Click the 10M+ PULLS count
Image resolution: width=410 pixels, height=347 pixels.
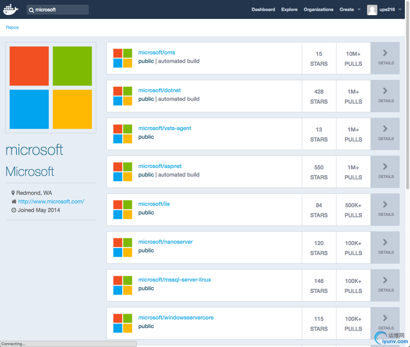pos(353,59)
